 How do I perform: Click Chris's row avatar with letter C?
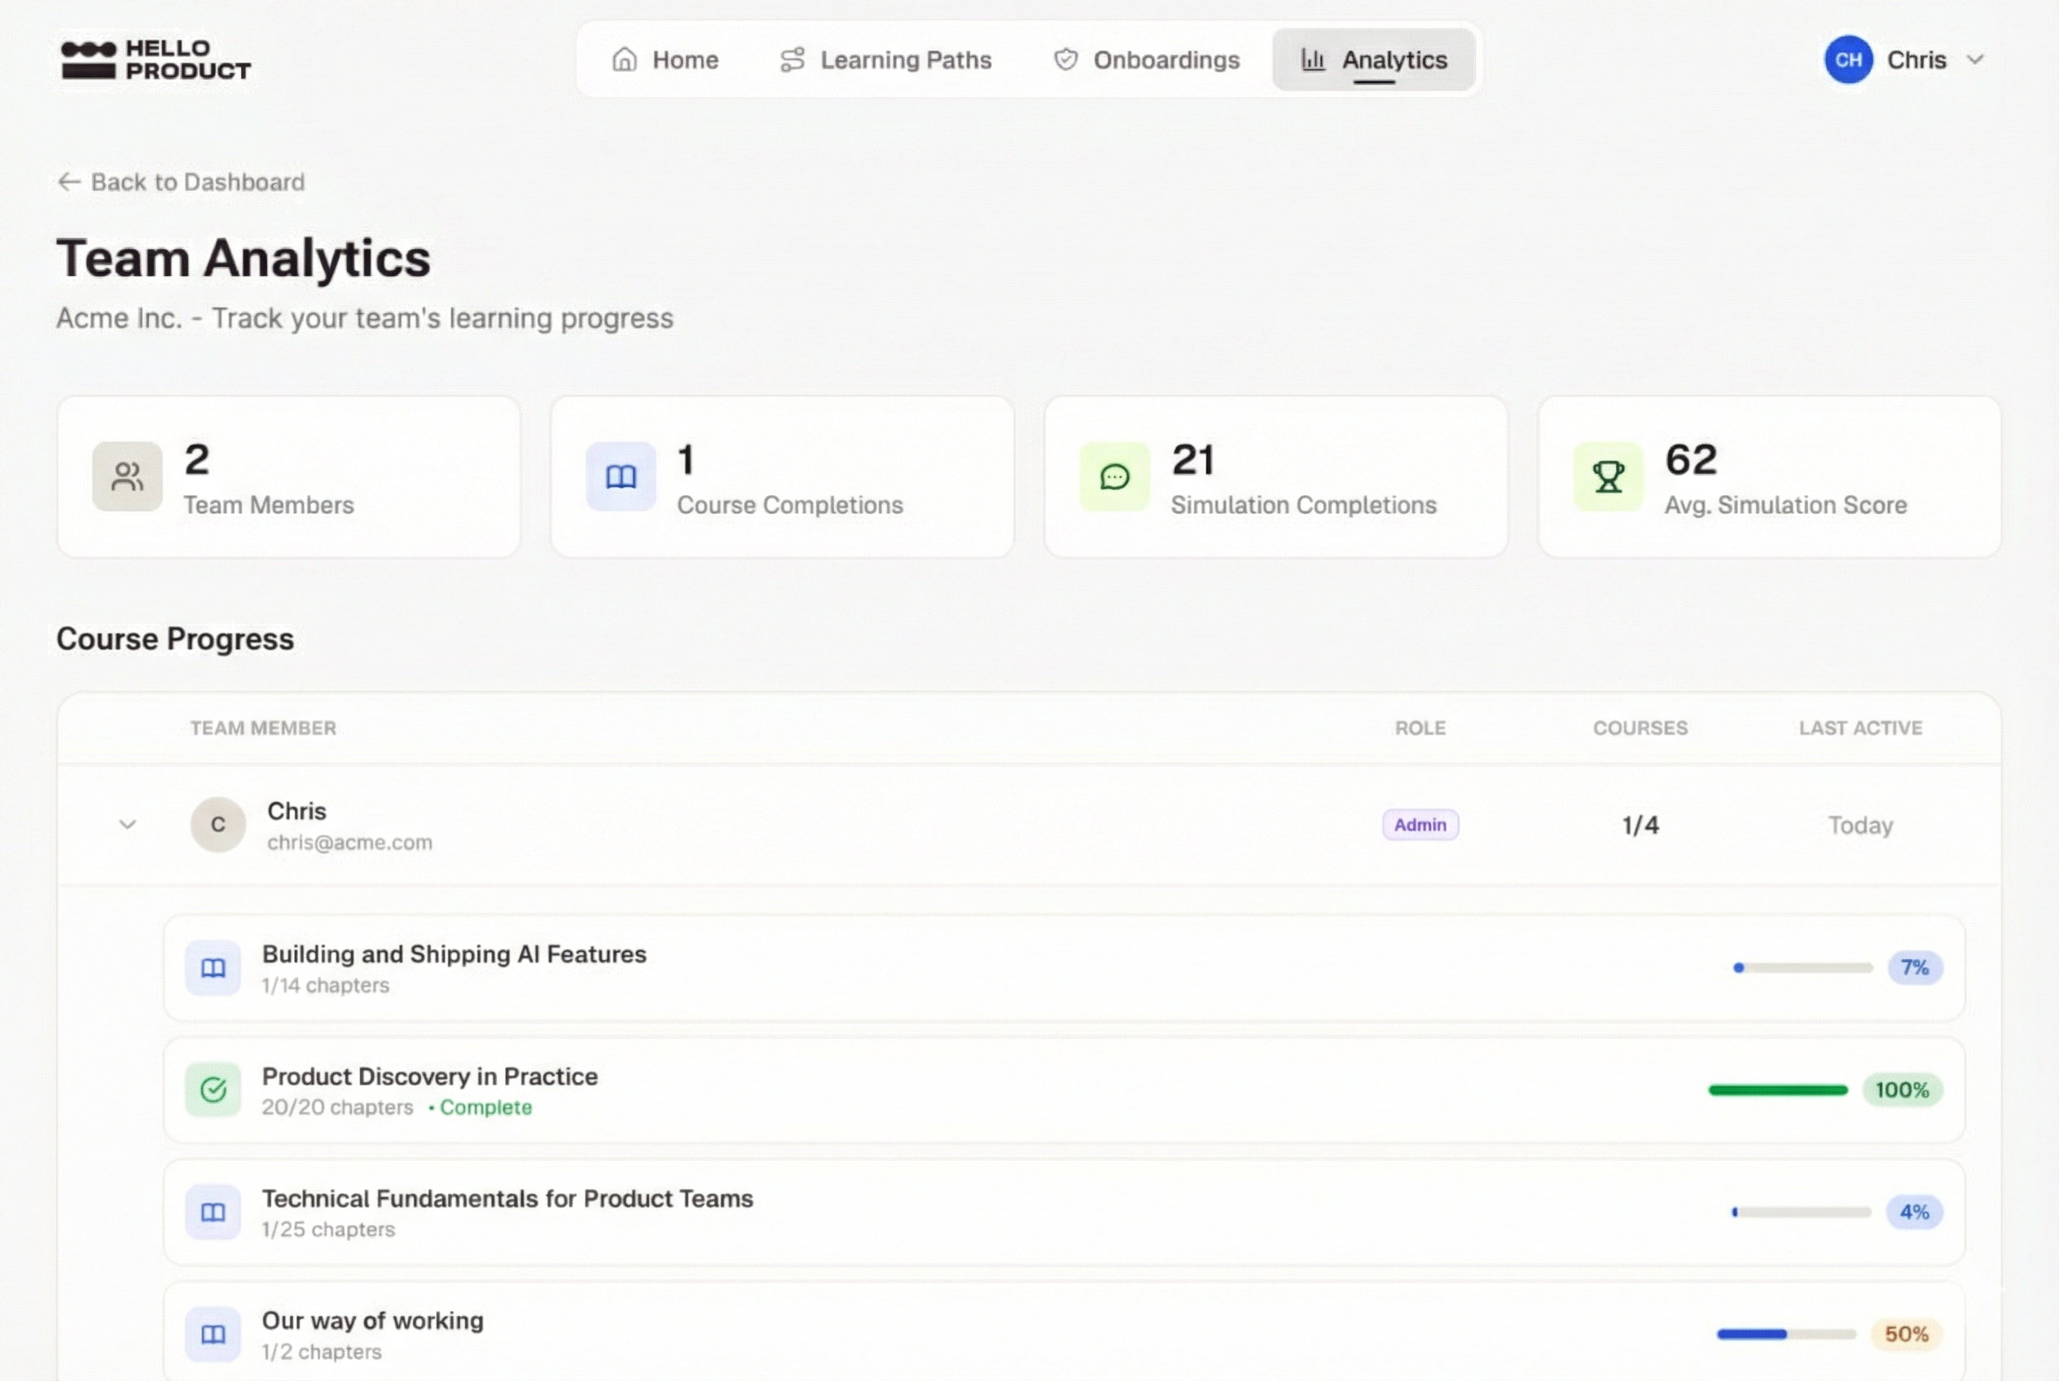(217, 824)
